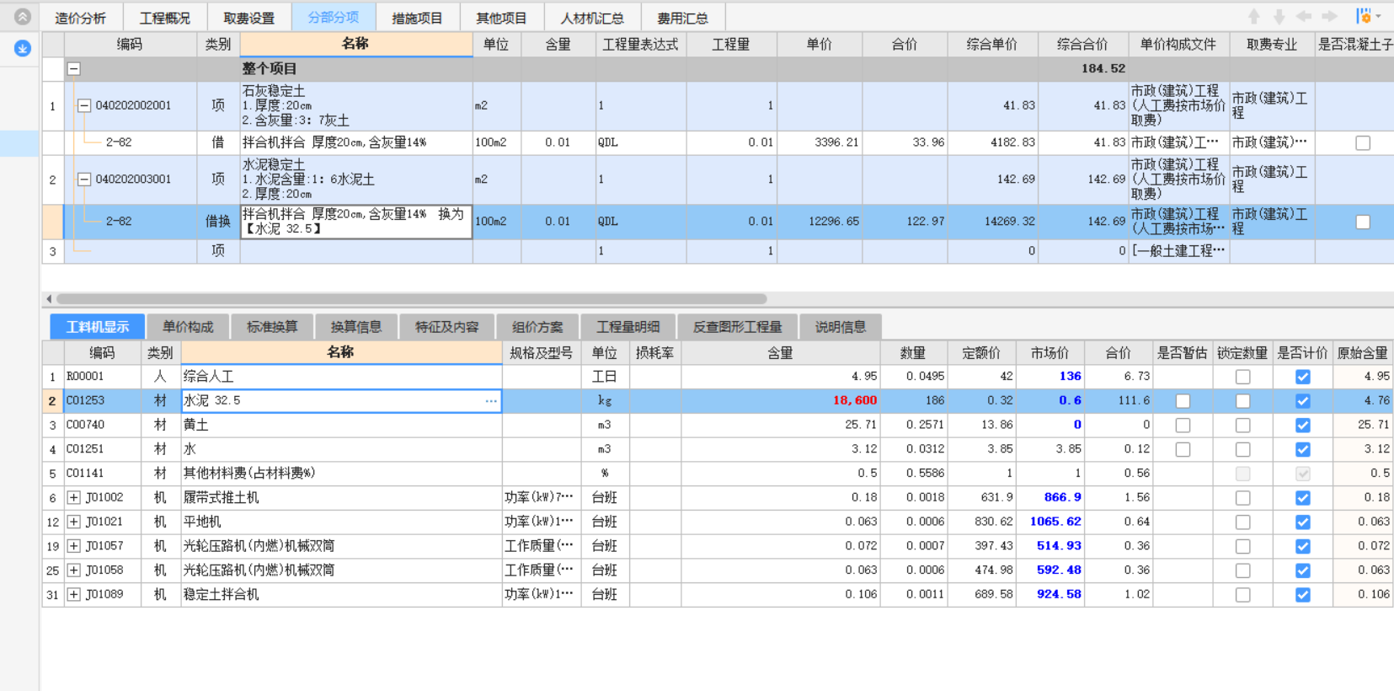Click the move-up arrow icon in top toolbar

point(1254,17)
